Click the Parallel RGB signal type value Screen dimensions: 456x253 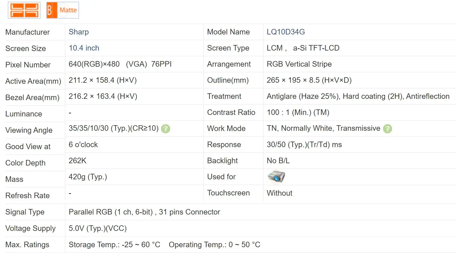coord(144,212)
